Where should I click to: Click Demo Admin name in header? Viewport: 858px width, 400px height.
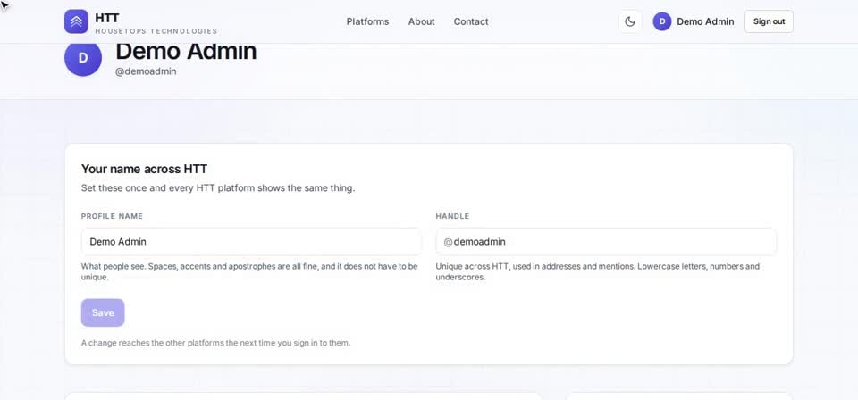[705, 21]
